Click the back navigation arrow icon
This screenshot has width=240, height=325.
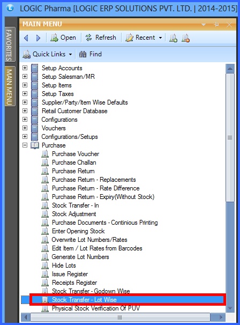click(26, 38)
